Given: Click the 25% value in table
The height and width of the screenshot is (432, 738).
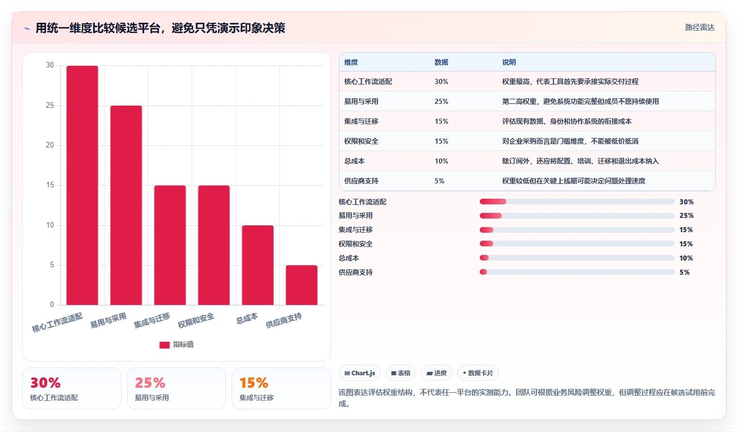Looking at the screenshot, I should (x=441, y=102).
